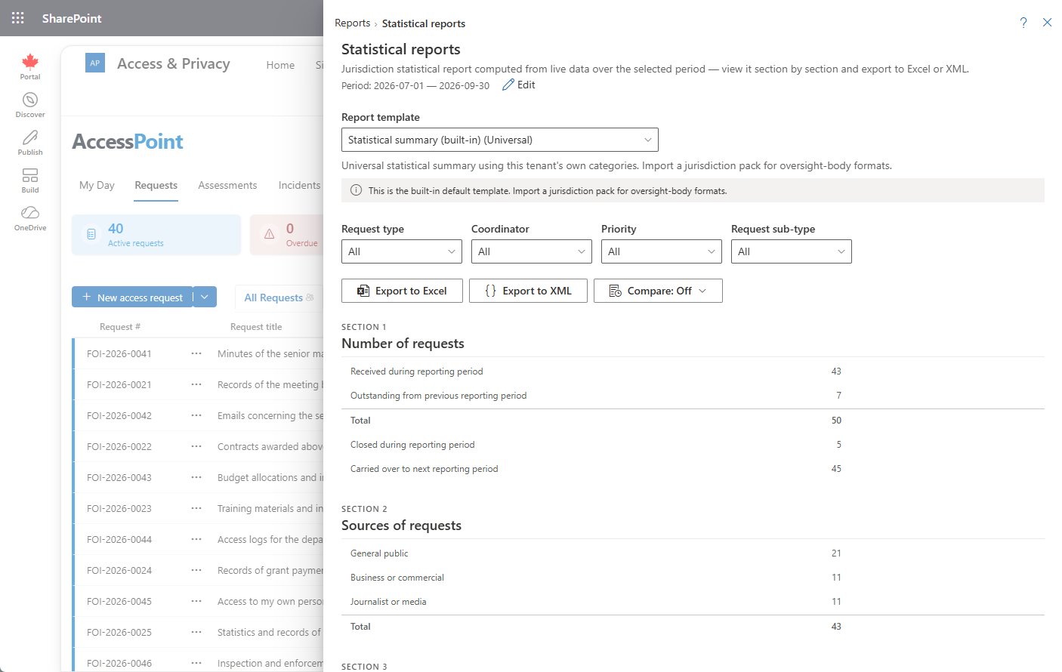
Task: Expand the Compare: Off dropdown
Action: (x=658, y=291)
